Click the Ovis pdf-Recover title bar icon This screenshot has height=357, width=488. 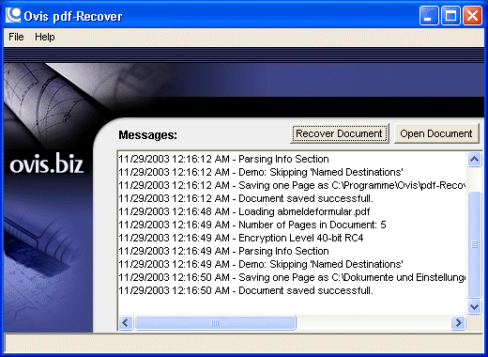click(13, 15)
